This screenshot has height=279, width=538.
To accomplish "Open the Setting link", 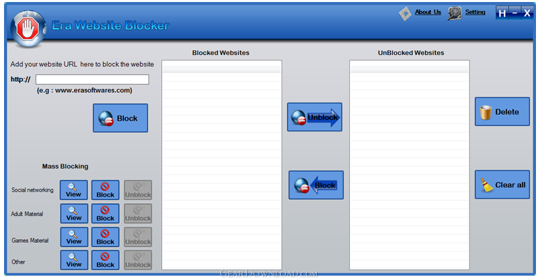I will point(475,12).
